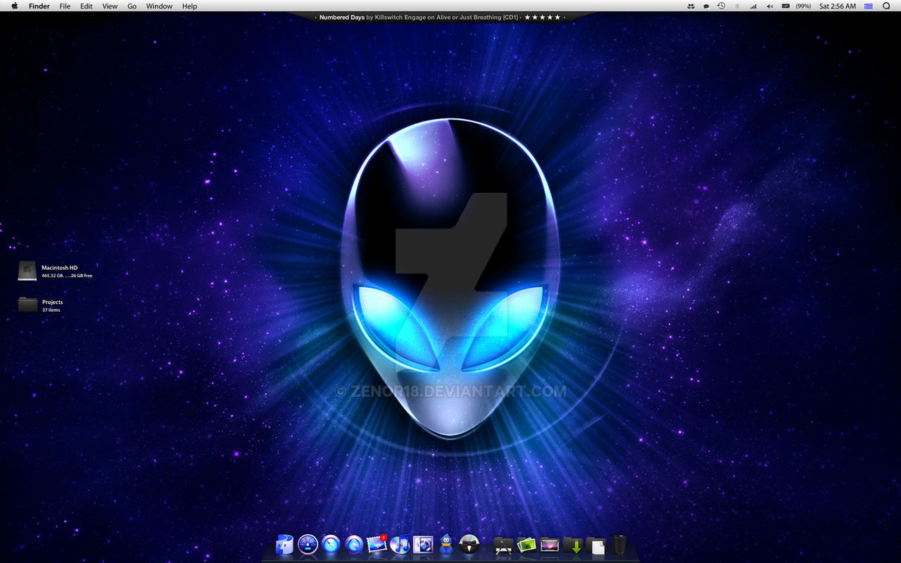The height and width of the screenshot is (563, 901).
Task: Open the Documents folder stack in dock
Action: (x=596, y=545)
